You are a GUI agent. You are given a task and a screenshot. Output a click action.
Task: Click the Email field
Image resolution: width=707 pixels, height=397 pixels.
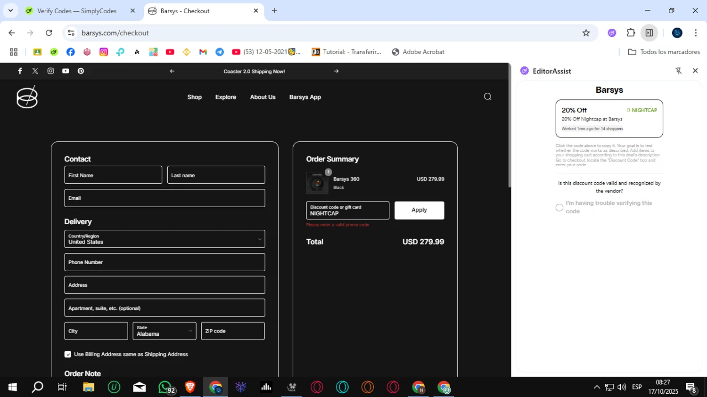point(164,198)
